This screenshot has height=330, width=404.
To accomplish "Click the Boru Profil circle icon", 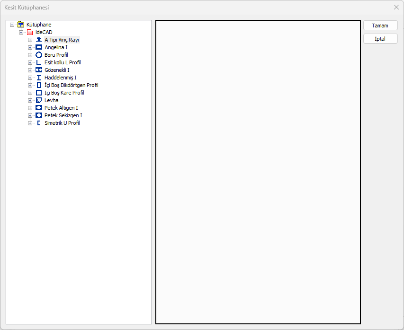I will pos(39,55).
